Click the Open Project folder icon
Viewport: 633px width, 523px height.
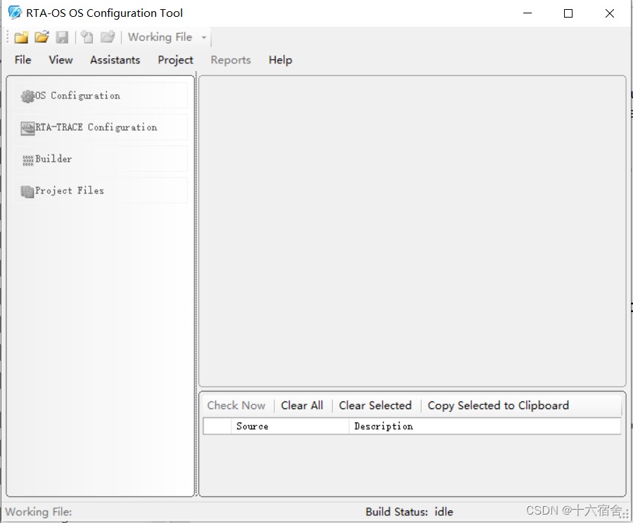(x=41, y=37)
